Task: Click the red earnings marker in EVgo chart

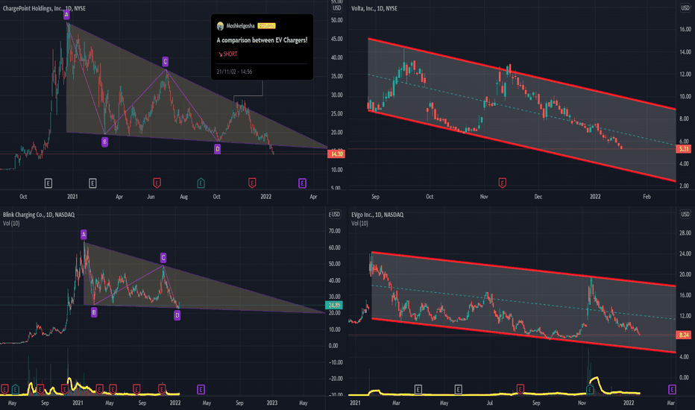Action: click(x=521, y=389)
